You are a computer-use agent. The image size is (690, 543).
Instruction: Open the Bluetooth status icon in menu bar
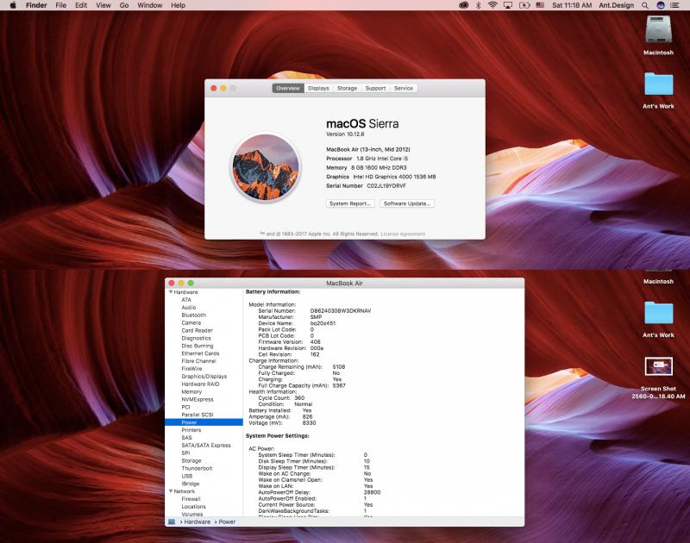[479, 5]
